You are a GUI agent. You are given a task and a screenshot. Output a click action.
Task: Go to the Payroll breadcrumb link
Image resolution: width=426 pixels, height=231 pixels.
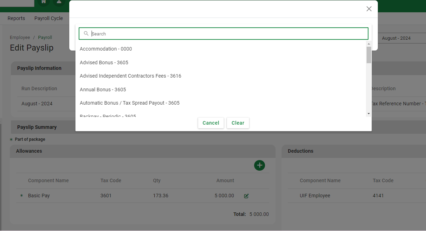pyautogui.click(x=45, y=38)
